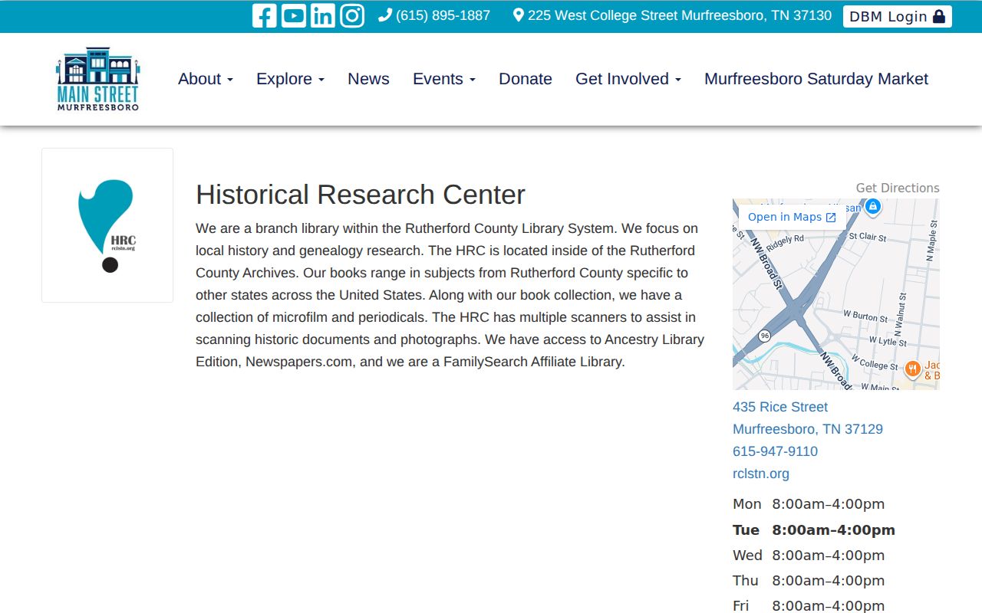Click the blue lock marker on map

(x=872, y=206)
